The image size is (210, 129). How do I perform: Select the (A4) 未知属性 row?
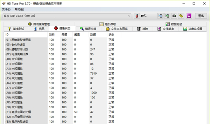click(63, 74)
